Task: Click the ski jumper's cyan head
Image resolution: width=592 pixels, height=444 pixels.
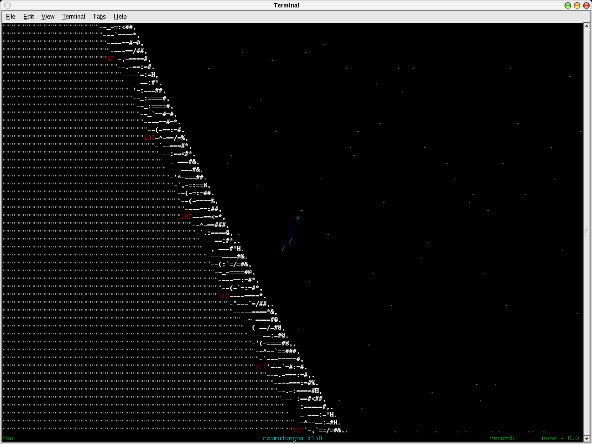Action: 298,217
